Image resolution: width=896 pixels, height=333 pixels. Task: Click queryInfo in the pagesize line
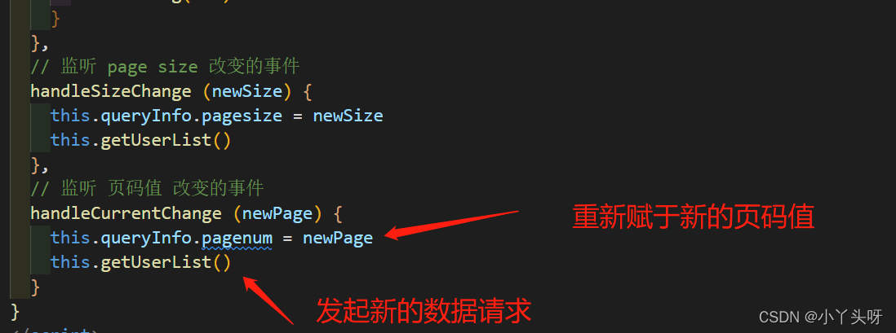click(x=146, y=116)
